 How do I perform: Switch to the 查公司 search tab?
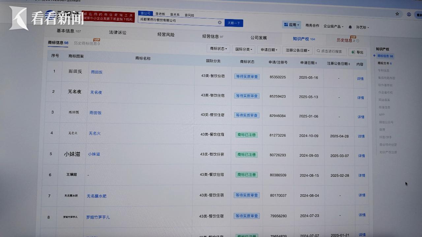(x=145, y=13)
